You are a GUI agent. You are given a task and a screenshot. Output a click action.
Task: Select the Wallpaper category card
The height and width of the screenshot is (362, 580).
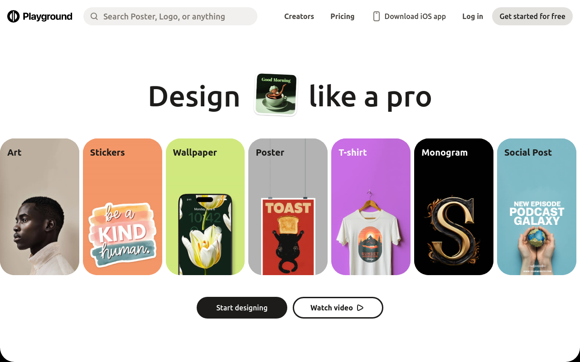pyautogui.click(x=205, y=207)
